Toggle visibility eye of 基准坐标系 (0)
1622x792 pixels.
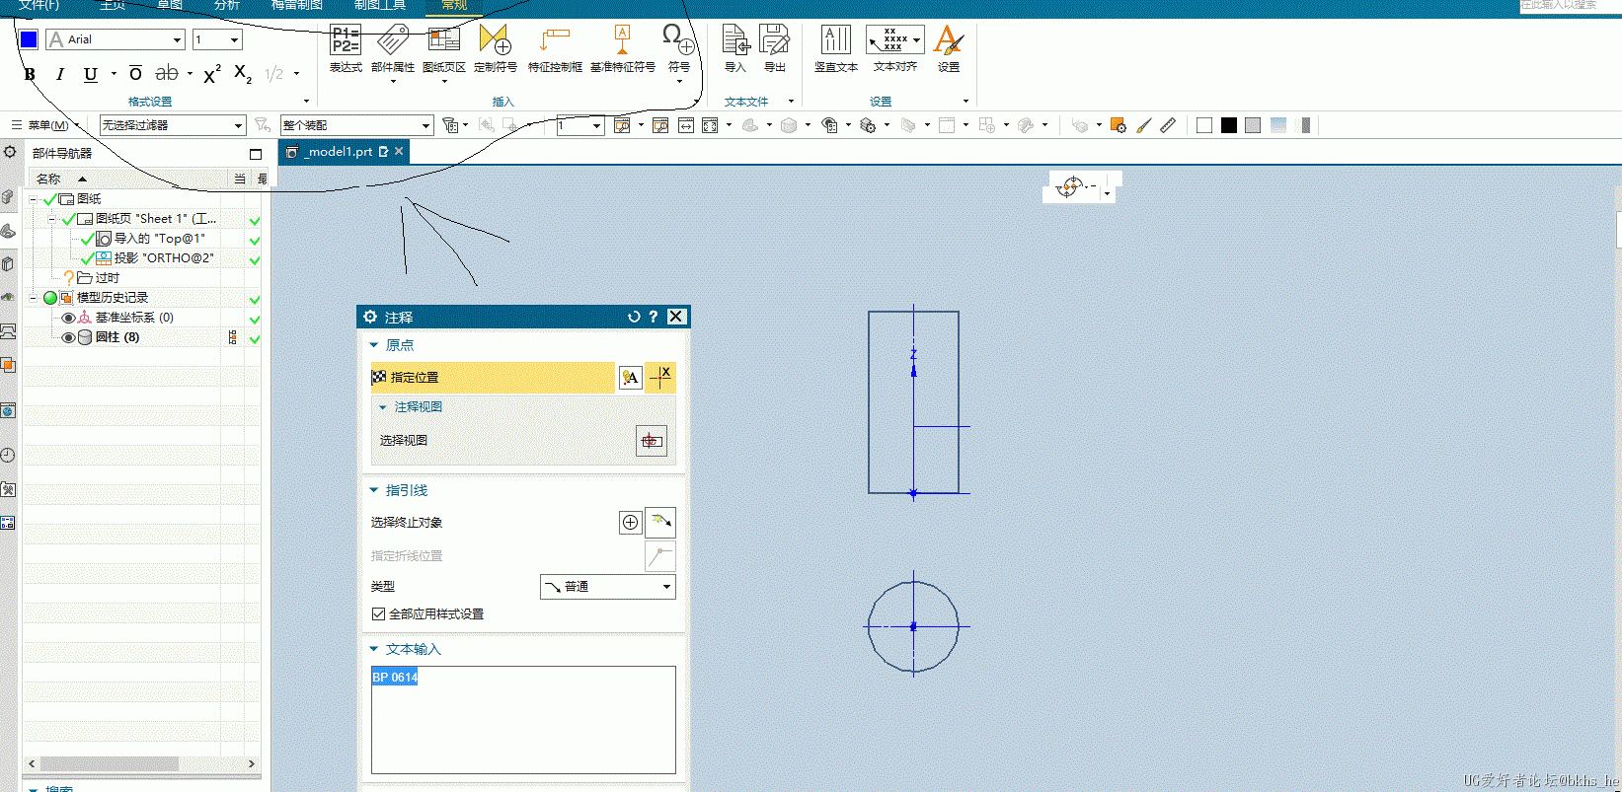coord(68,318)
